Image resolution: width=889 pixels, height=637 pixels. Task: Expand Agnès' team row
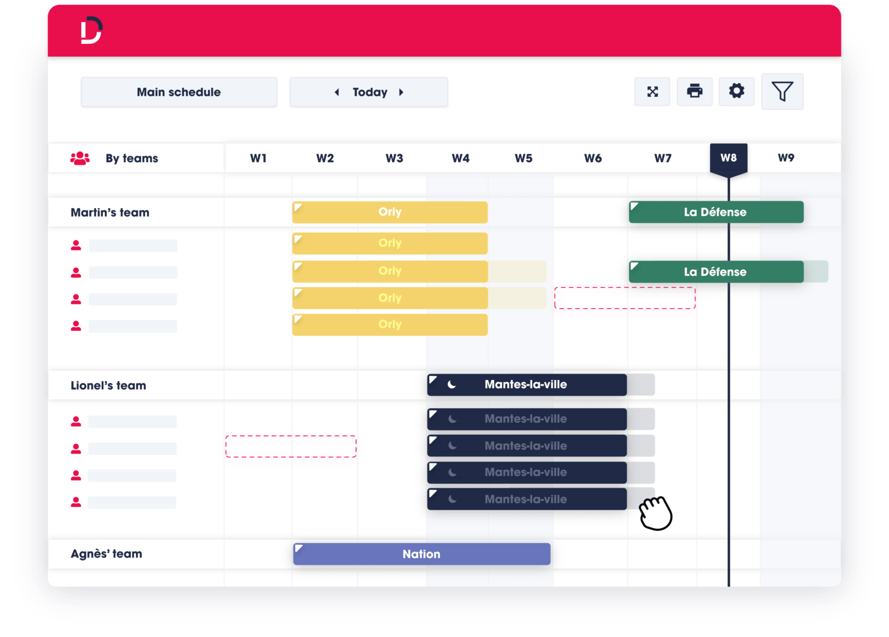click(106, 554)
